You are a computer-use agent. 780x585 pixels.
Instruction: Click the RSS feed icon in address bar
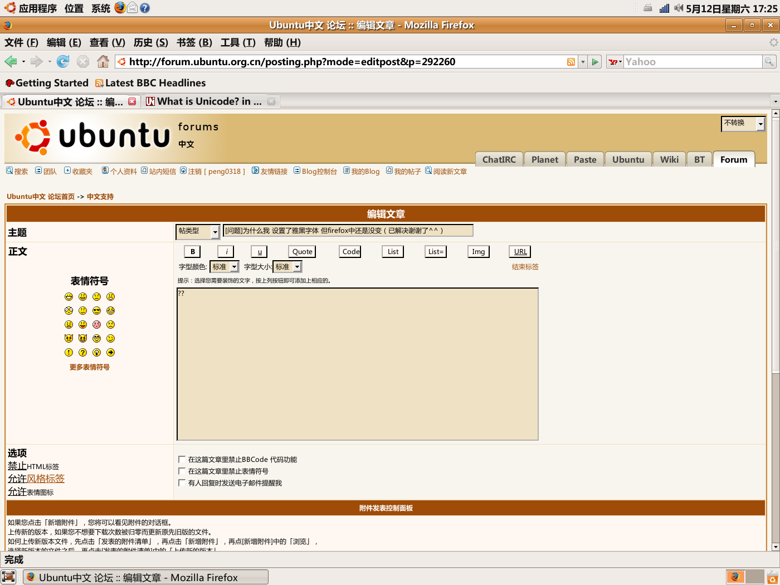(x=571, y=62)
